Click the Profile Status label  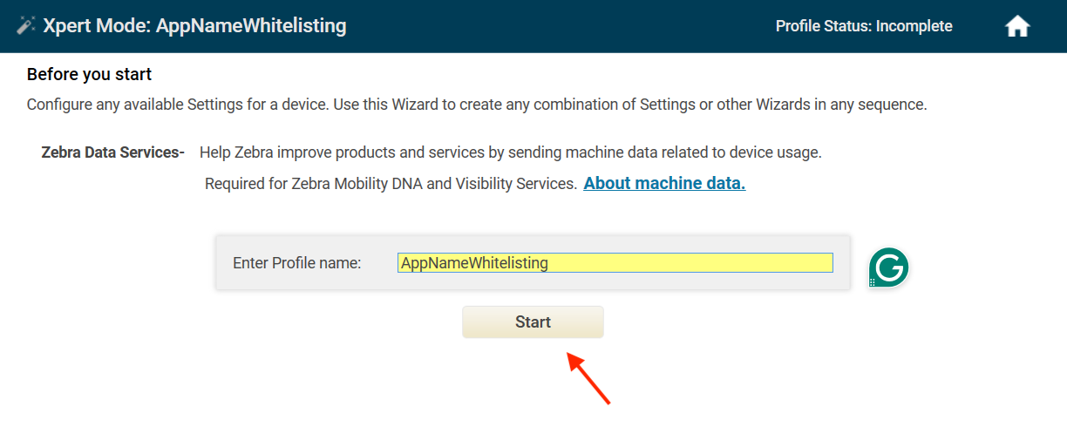tap(823, 26)
